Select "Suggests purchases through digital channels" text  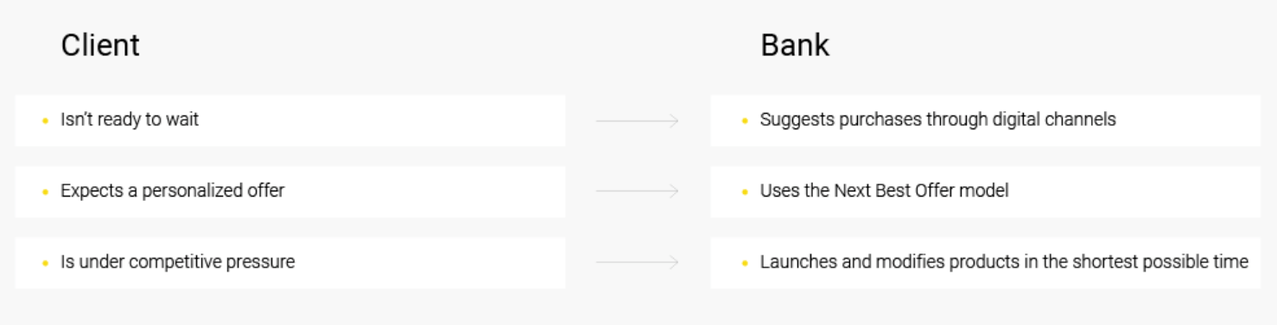pos(937,120)
